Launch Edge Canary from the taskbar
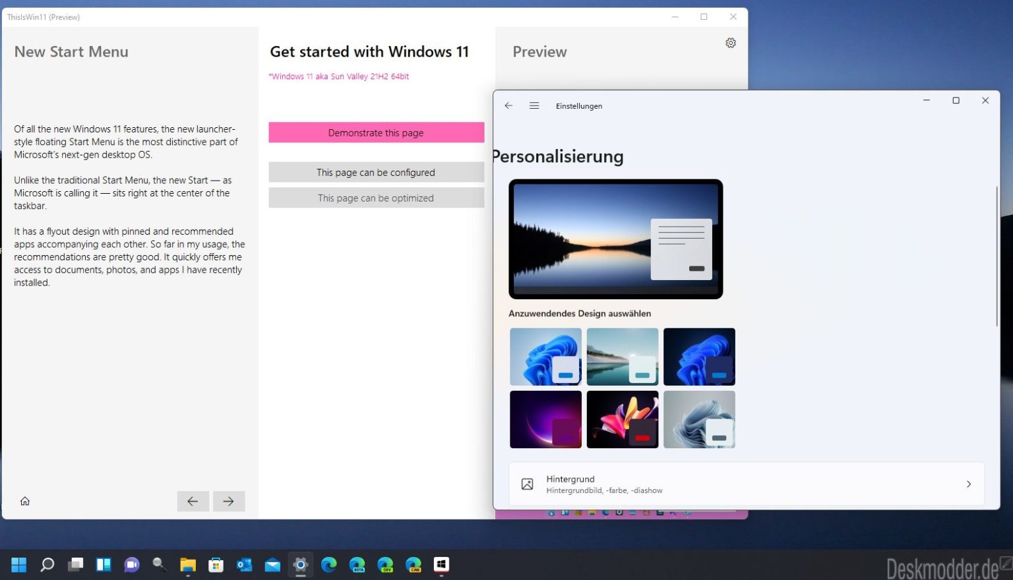1013x580 pixels. tap(414, 565)
